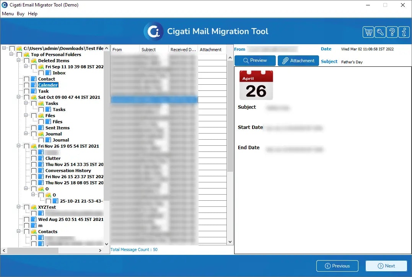This screenshot has width=412, height=277.
Task: Check the Contact folder checkbox
Action: pyautogui.click(x=26, y=79)
